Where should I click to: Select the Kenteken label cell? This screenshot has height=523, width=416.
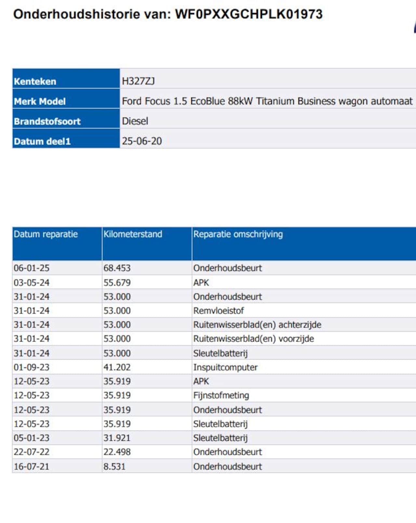66,78
